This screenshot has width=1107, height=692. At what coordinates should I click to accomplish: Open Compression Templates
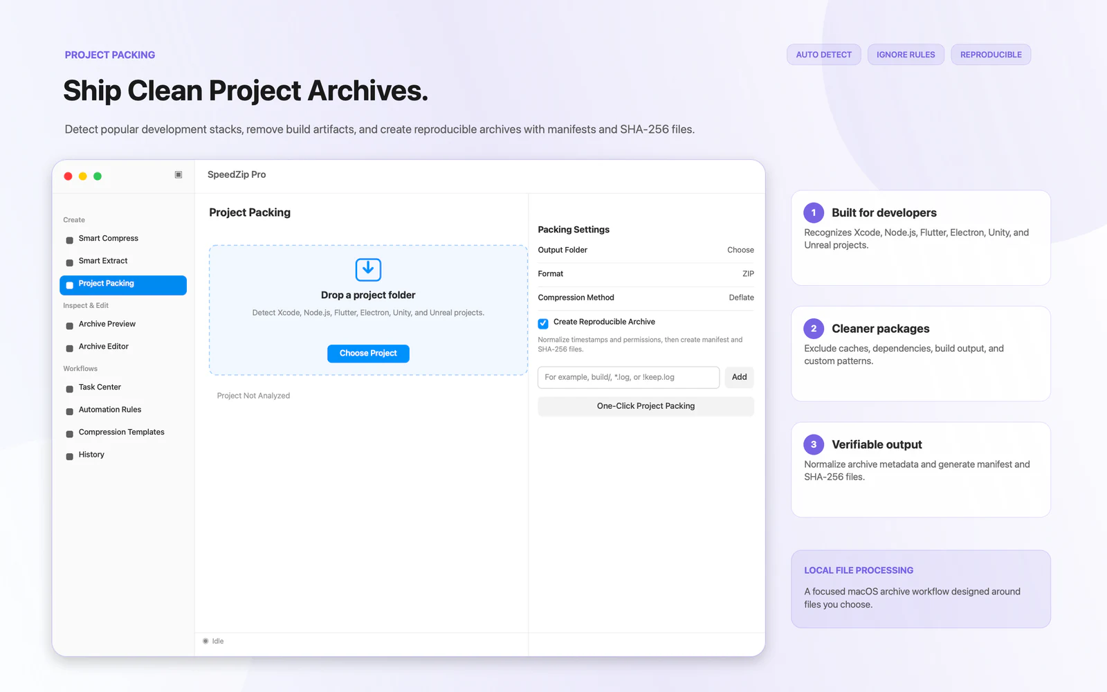123,432
